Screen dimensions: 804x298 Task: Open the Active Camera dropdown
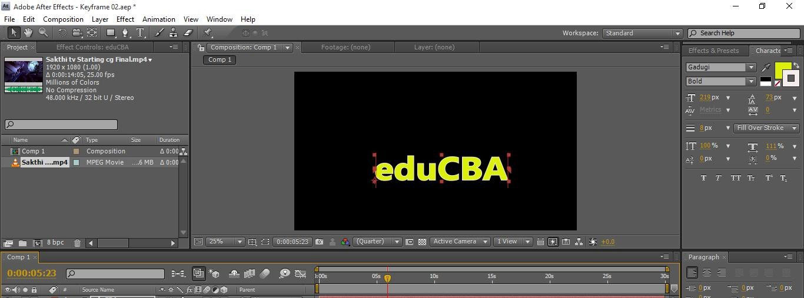click(x=460, y=242)
